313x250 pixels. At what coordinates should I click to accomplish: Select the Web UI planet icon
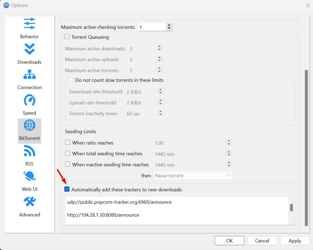[29, 176]
